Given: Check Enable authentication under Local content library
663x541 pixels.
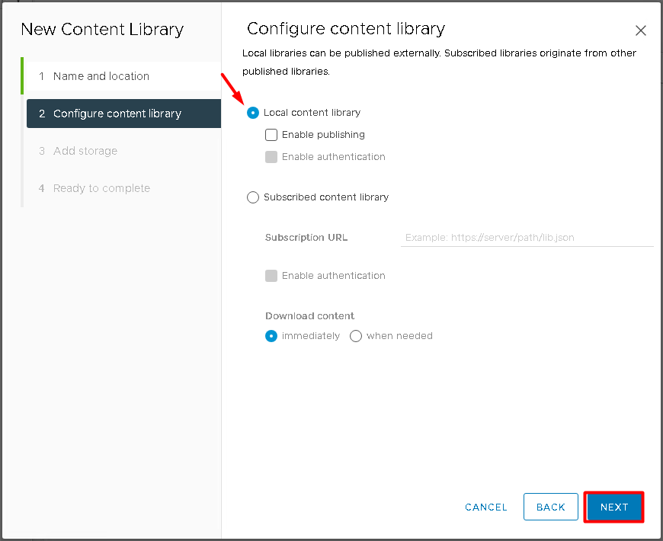Looking at the screenshot, I should click(x=271, y=157).
